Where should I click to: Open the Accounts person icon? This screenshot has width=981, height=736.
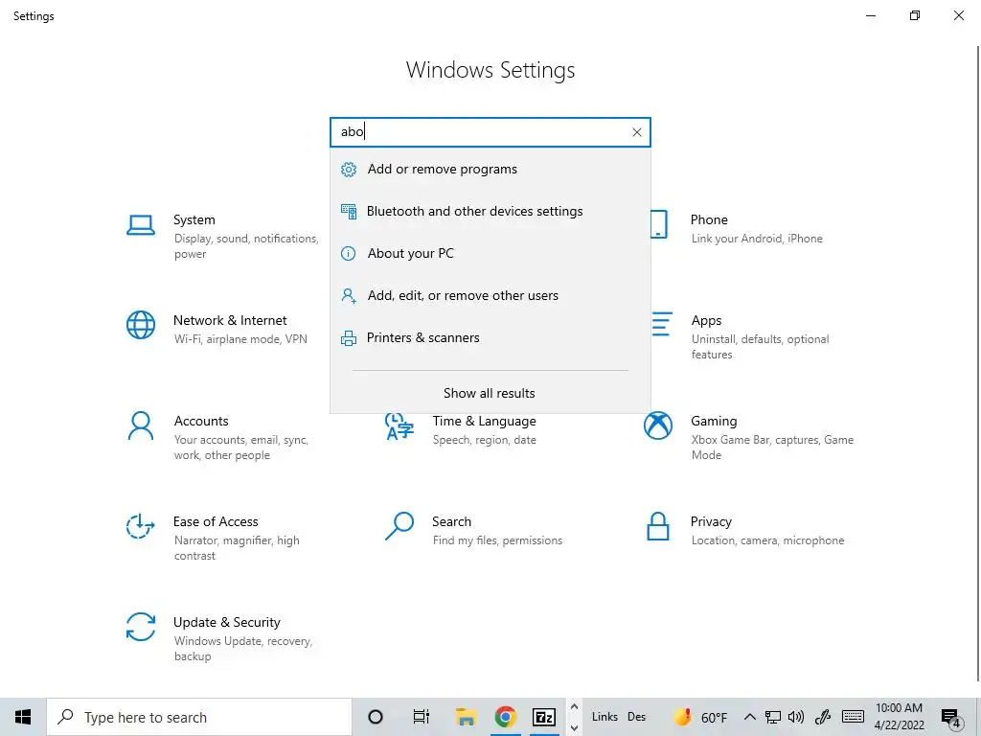[x=141, y=425]
